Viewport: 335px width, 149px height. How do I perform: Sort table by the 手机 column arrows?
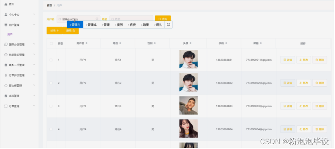point(226,43)
